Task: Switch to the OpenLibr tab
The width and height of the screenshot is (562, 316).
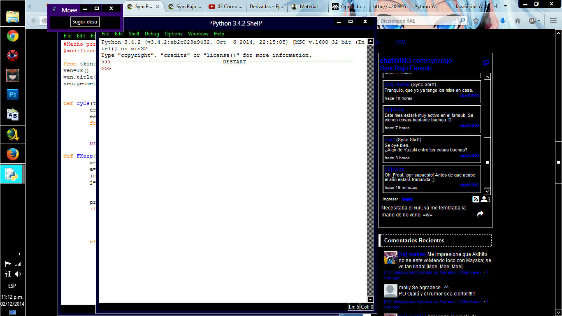Action: click(x=348, y=7)
